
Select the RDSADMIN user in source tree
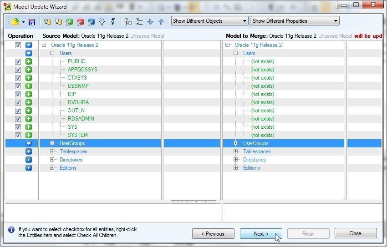point(81,119)
